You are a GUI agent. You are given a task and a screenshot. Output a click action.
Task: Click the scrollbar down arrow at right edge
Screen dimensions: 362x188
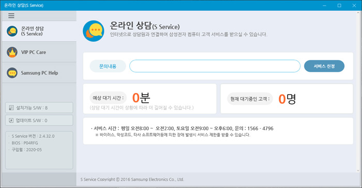click(358, 171)
